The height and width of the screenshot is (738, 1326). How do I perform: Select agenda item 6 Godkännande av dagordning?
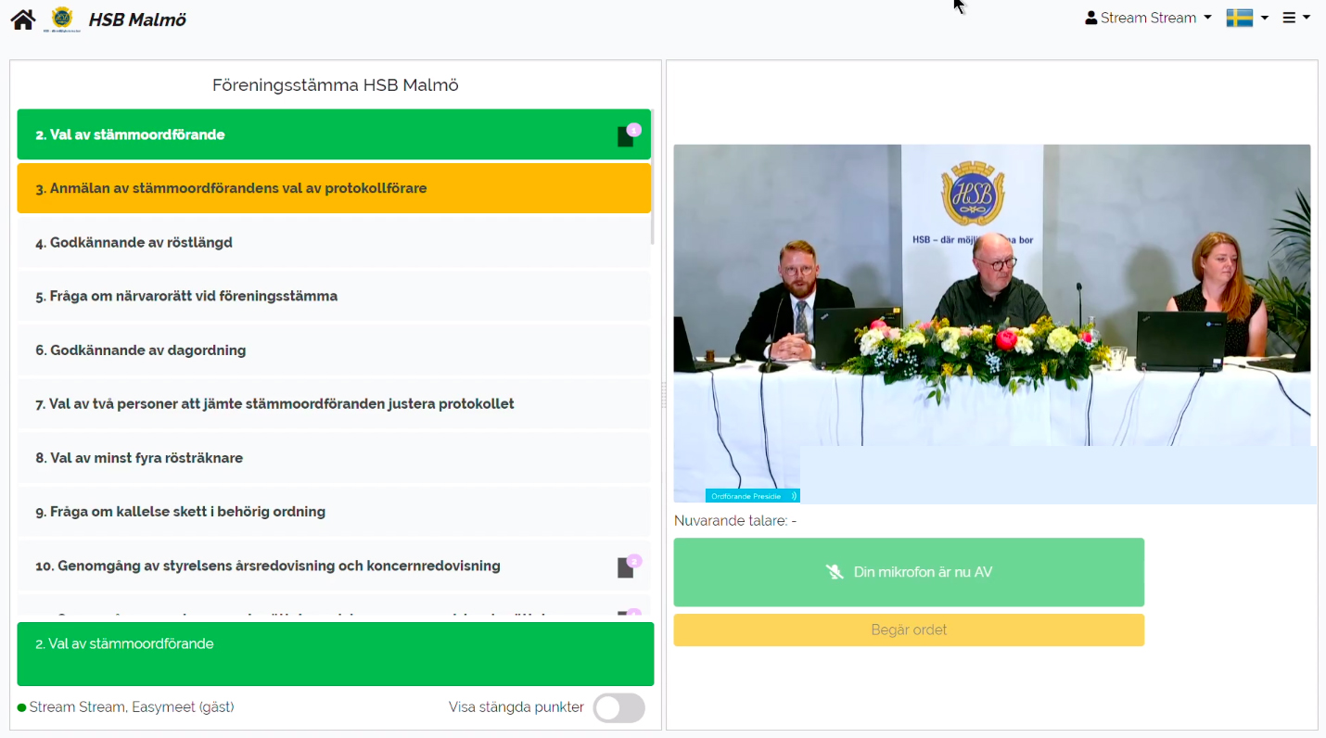334,350
